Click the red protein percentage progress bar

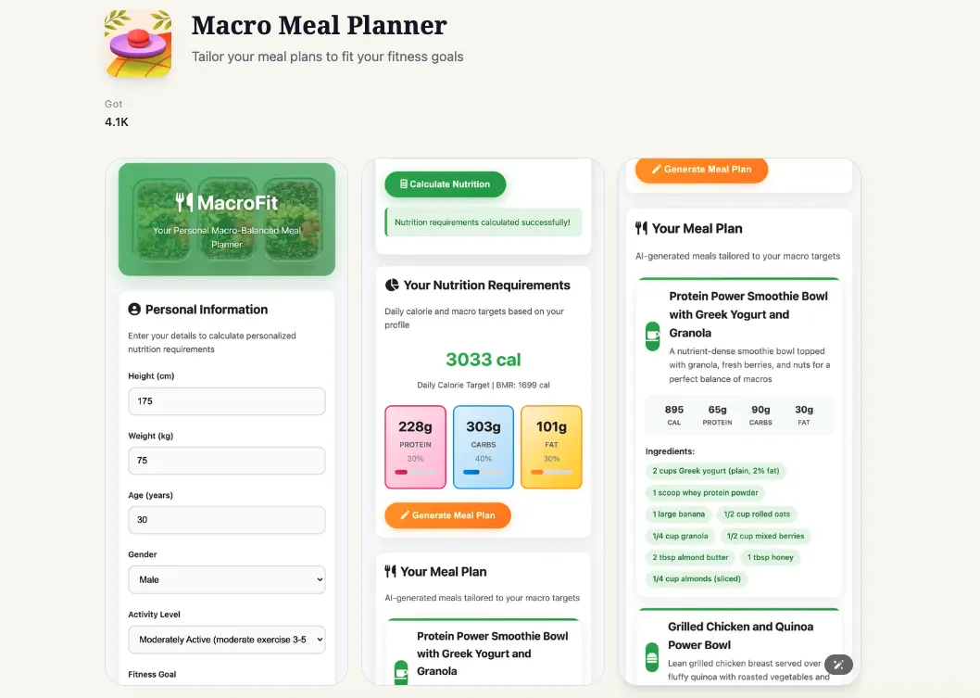click(x=415, y=472)
